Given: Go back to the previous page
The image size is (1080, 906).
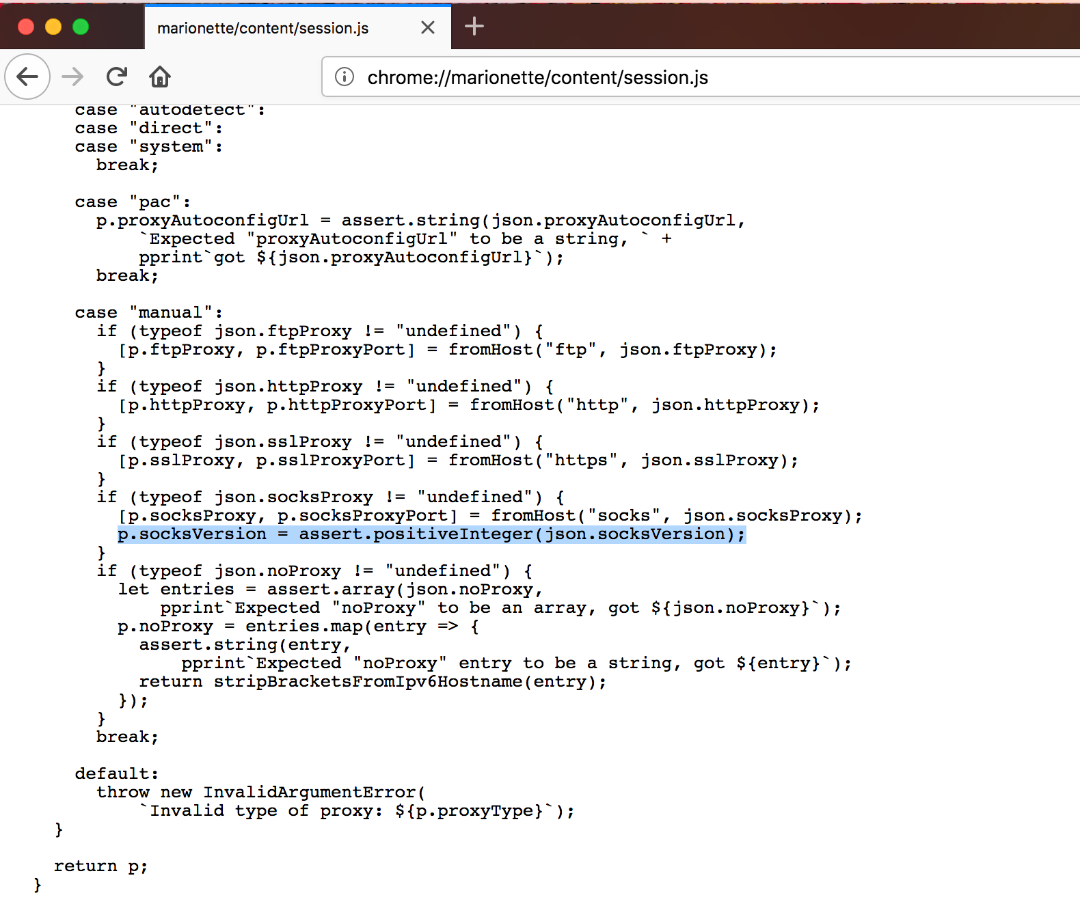Looking at the screenshot, I should (x=27, y=77).
